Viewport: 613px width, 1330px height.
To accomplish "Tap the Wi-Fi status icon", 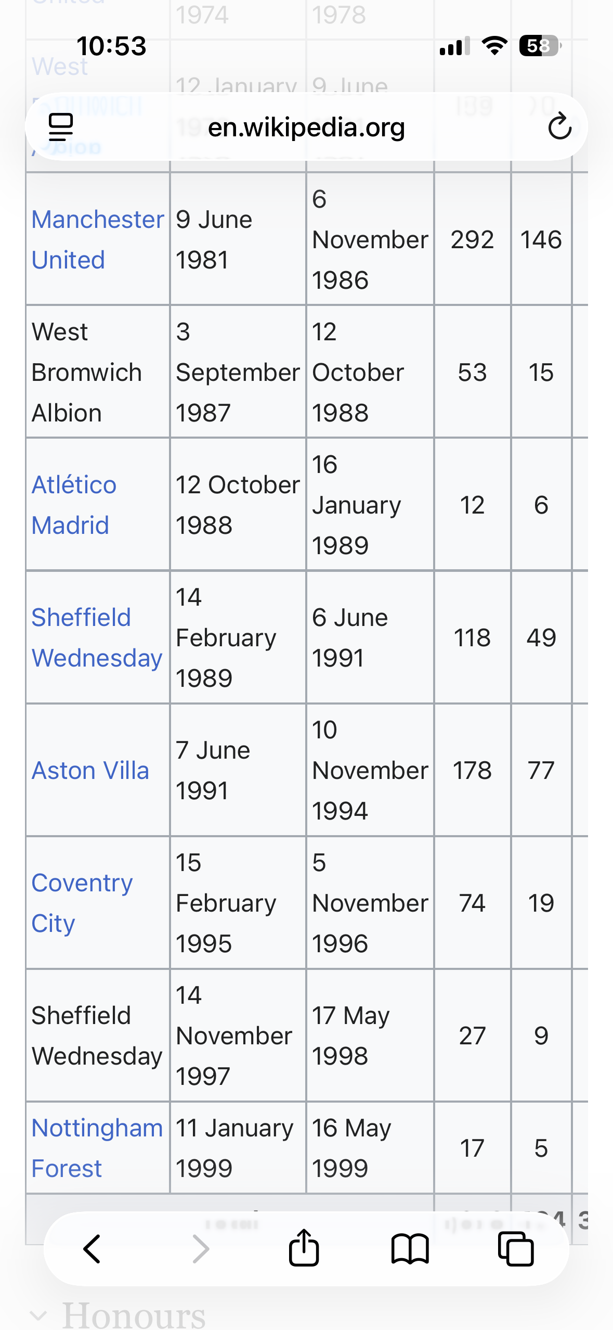I will click(494, 46).
